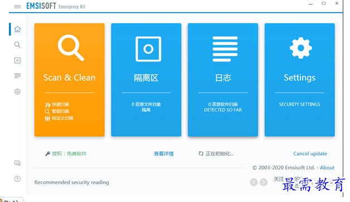Click Recommended security reading label
The height and width of the screenshot is (202, 350).
tap(72, 183)
